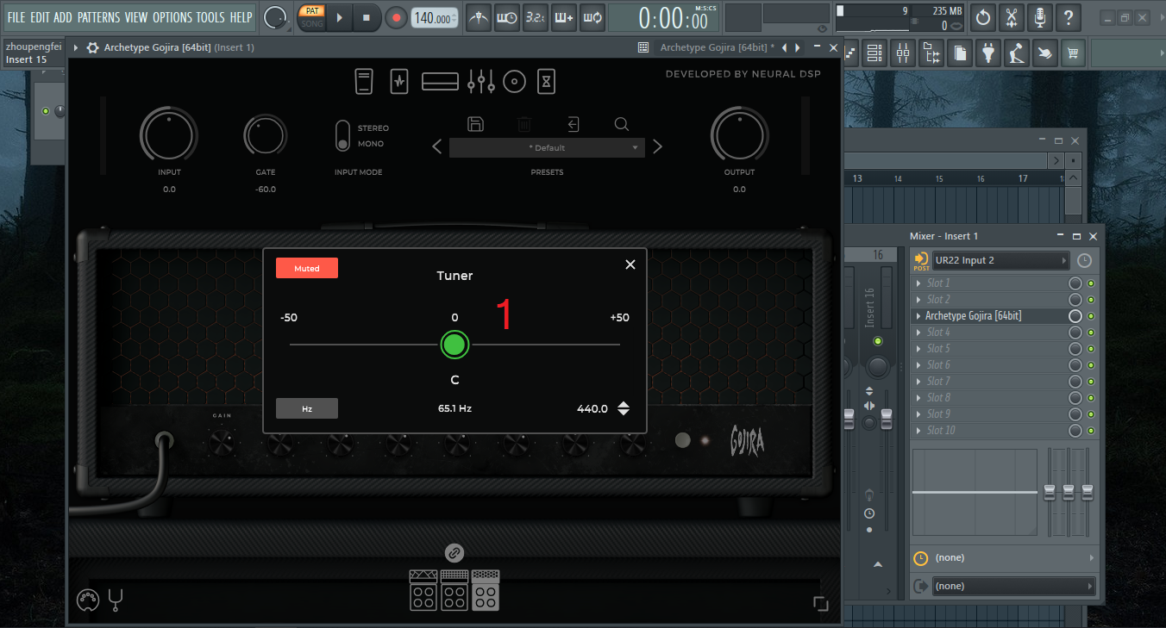
Task: Toggle the STEREO/MONO input mode switch
Action: pyautogui.click(x=342, y=135)
